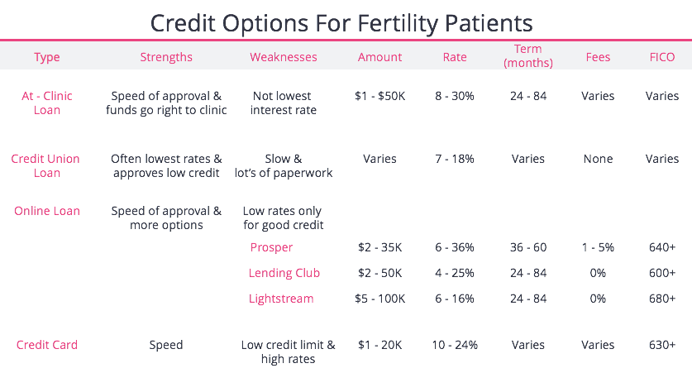Click the Weaknesses column header

coord(284,57)
